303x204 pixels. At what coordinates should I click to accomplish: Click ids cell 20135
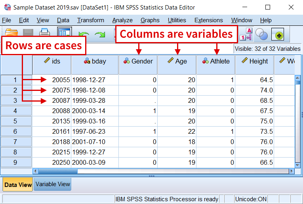tap(52, 121)
